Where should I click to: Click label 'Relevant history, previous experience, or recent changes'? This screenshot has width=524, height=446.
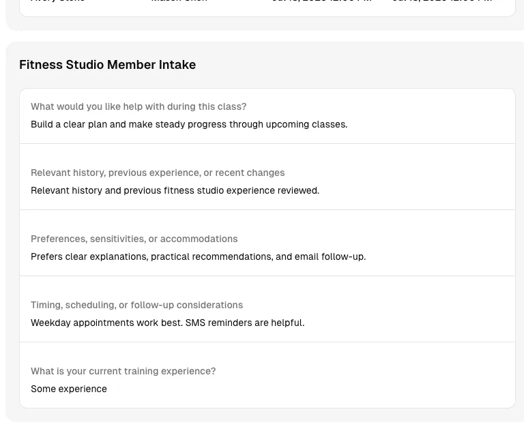pos(158,173)
